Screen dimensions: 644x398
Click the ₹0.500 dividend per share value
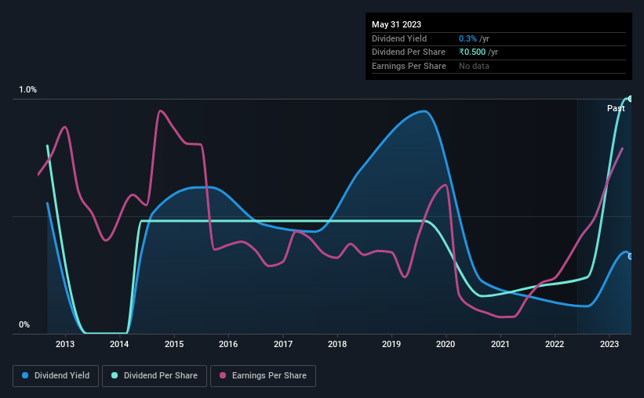click(472, 52)
